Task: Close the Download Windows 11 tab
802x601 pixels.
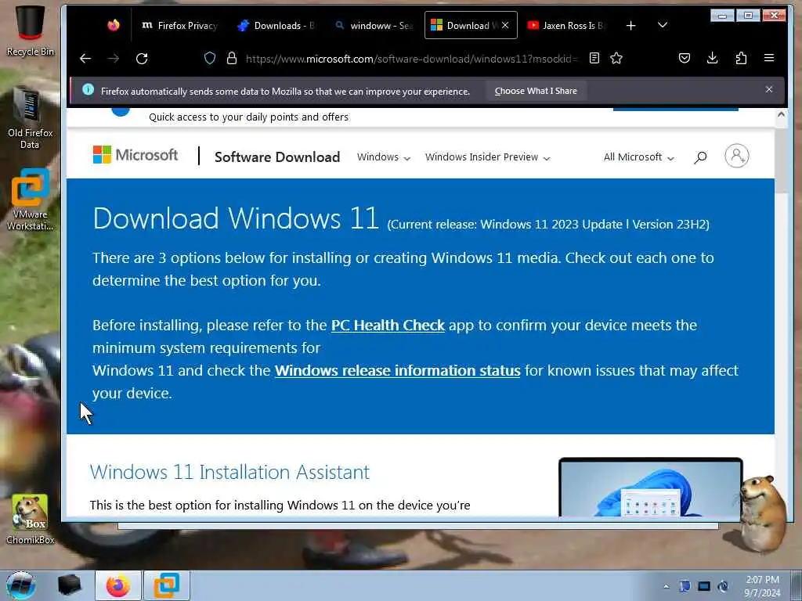Action: 505,25
